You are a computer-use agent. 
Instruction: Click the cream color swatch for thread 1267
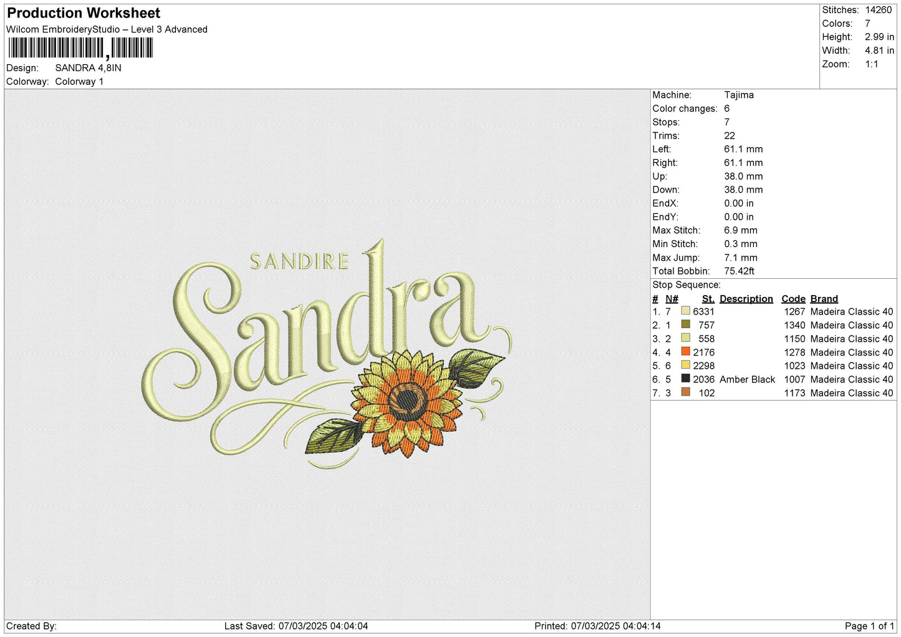(686, 311)
